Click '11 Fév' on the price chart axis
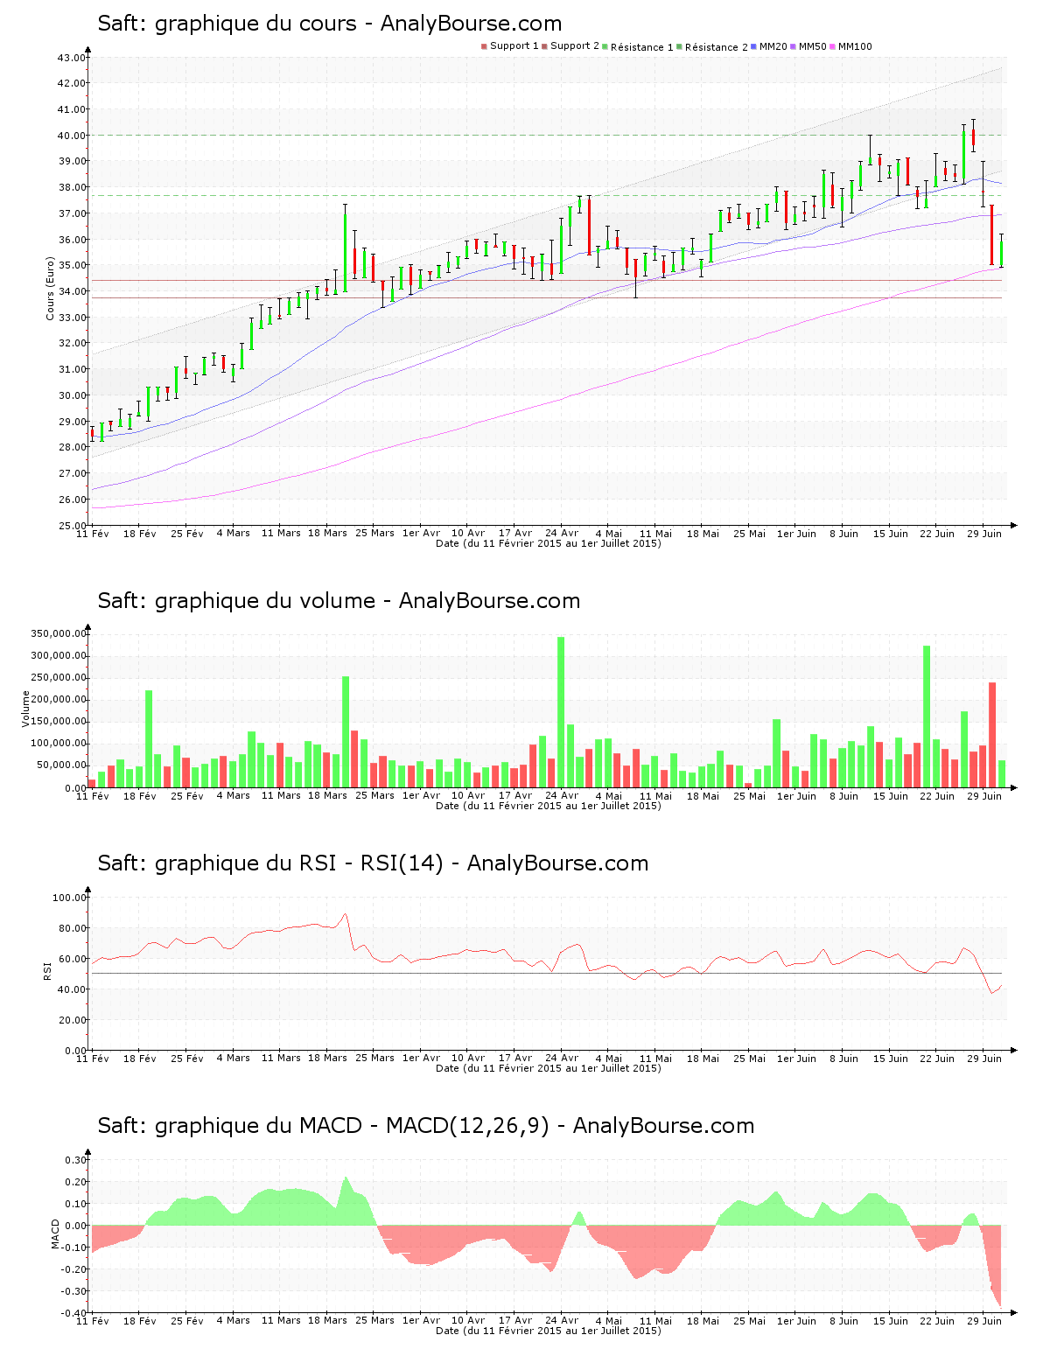 coord(93,533)
